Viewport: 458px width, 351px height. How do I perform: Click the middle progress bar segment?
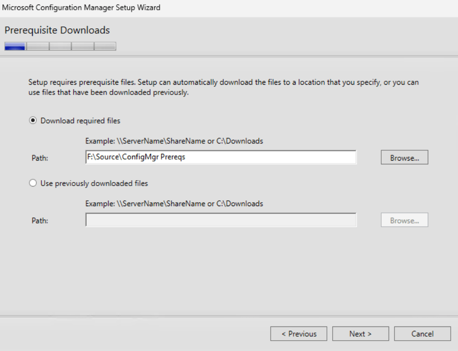click(x=60, y=46)
